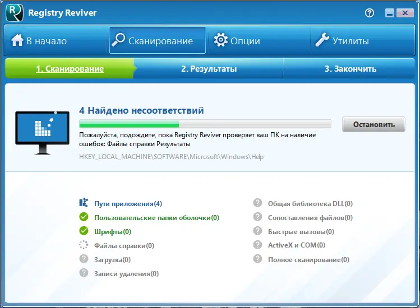The width and height of the screenshot is (420, 308).
Task: Click question icon beside Сопоставления файлов
Action: tap(258, 217)
